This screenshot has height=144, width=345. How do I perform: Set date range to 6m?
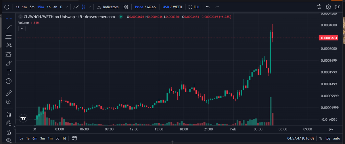[35, 138]
